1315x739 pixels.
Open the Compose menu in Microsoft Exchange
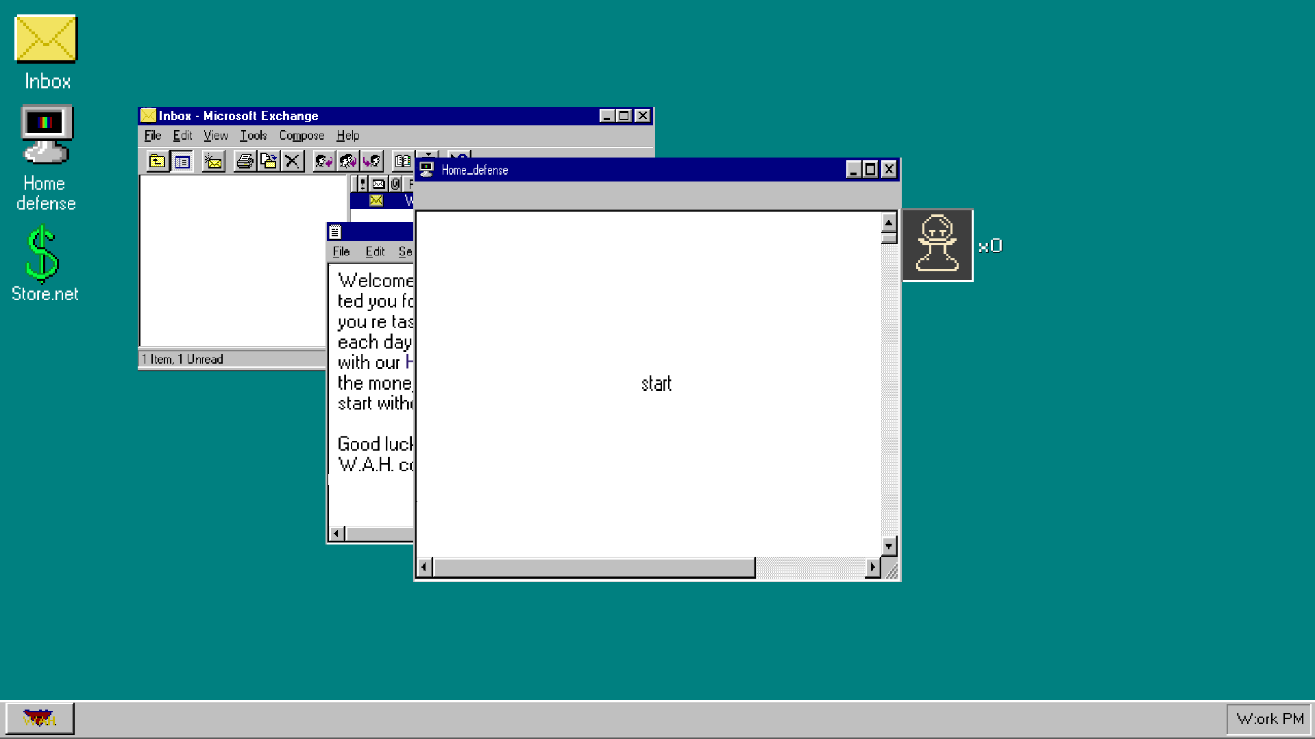[x=302, y=136]
